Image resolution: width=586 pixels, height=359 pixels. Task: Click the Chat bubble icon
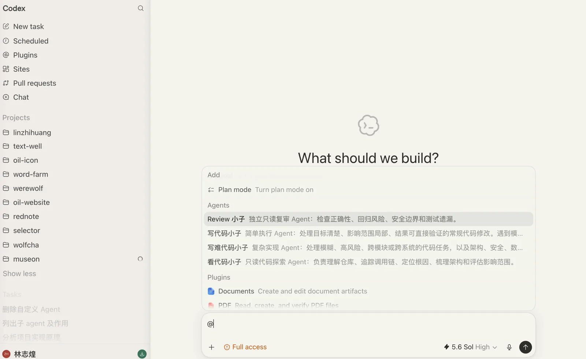(6, 97)
